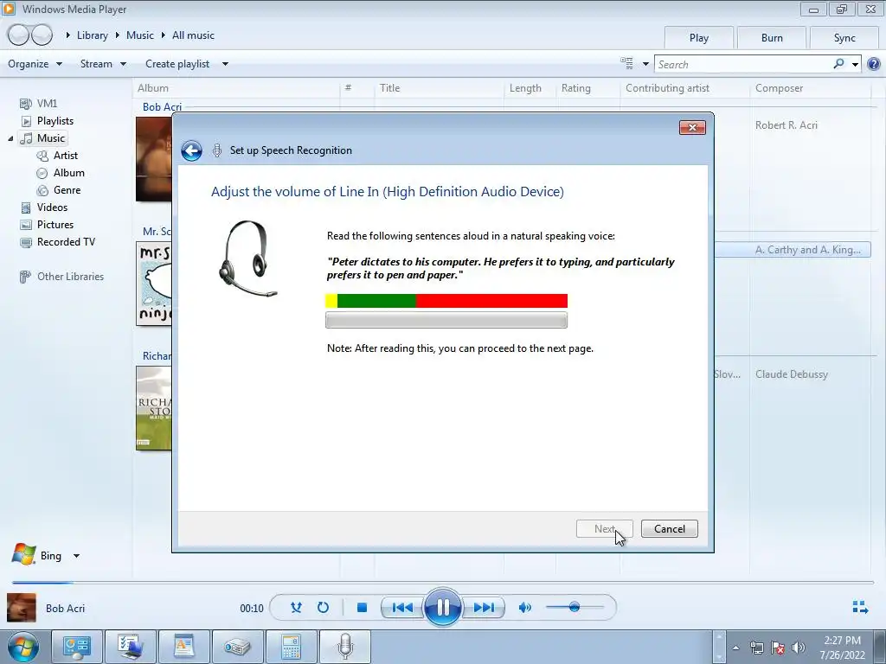Select Album under Music
The width and height of the screenshot is (886, 664).
coord(68,173)
